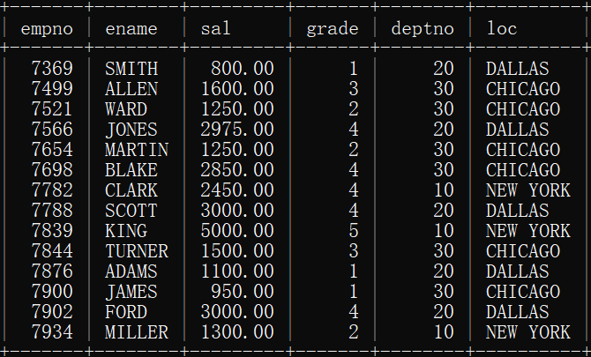591x357 pixels.
Task: Click the name FORD
Action: coord(126,312)
